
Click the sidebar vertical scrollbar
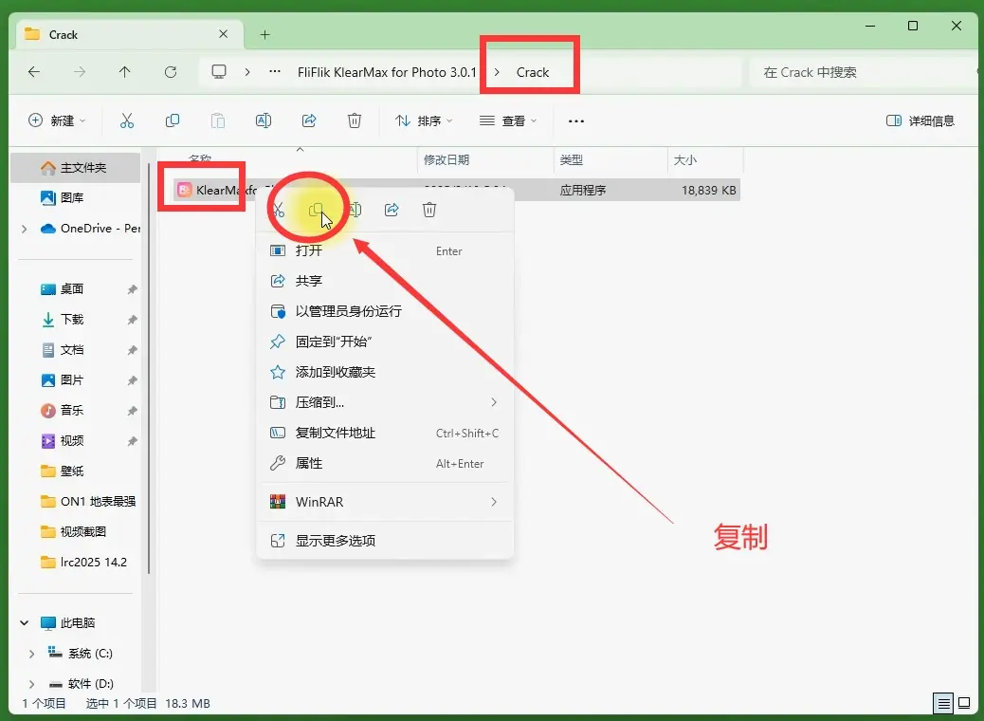click(149, 367)
